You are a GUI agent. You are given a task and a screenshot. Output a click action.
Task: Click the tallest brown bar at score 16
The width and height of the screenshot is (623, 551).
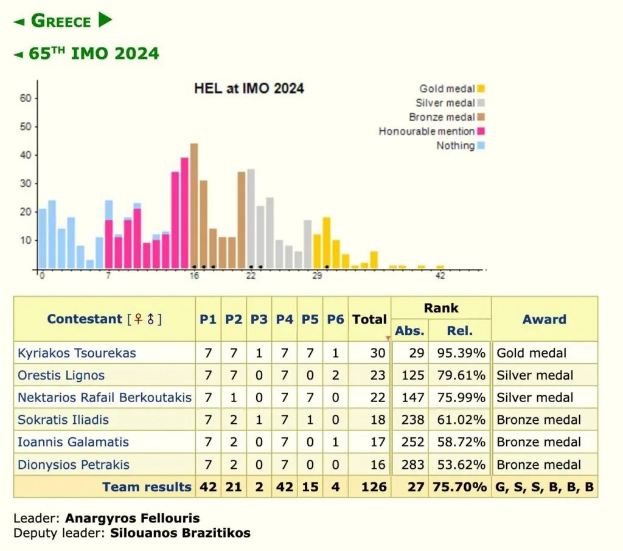pos(194,206)
